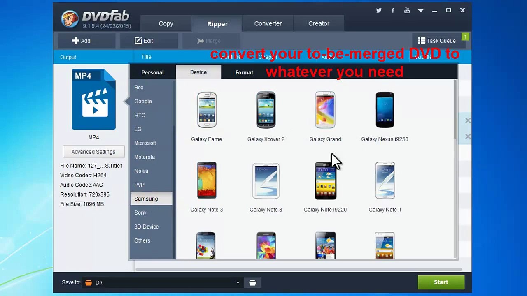This screenshot has width=527, height=296.
Task: Switch to the Creator module tab
Action: click(319, 23)
